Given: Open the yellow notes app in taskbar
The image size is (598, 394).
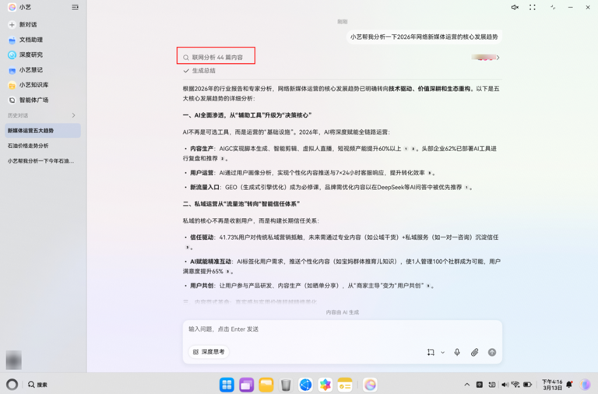Looking at the screenshot, I should [x=345, y=385].
